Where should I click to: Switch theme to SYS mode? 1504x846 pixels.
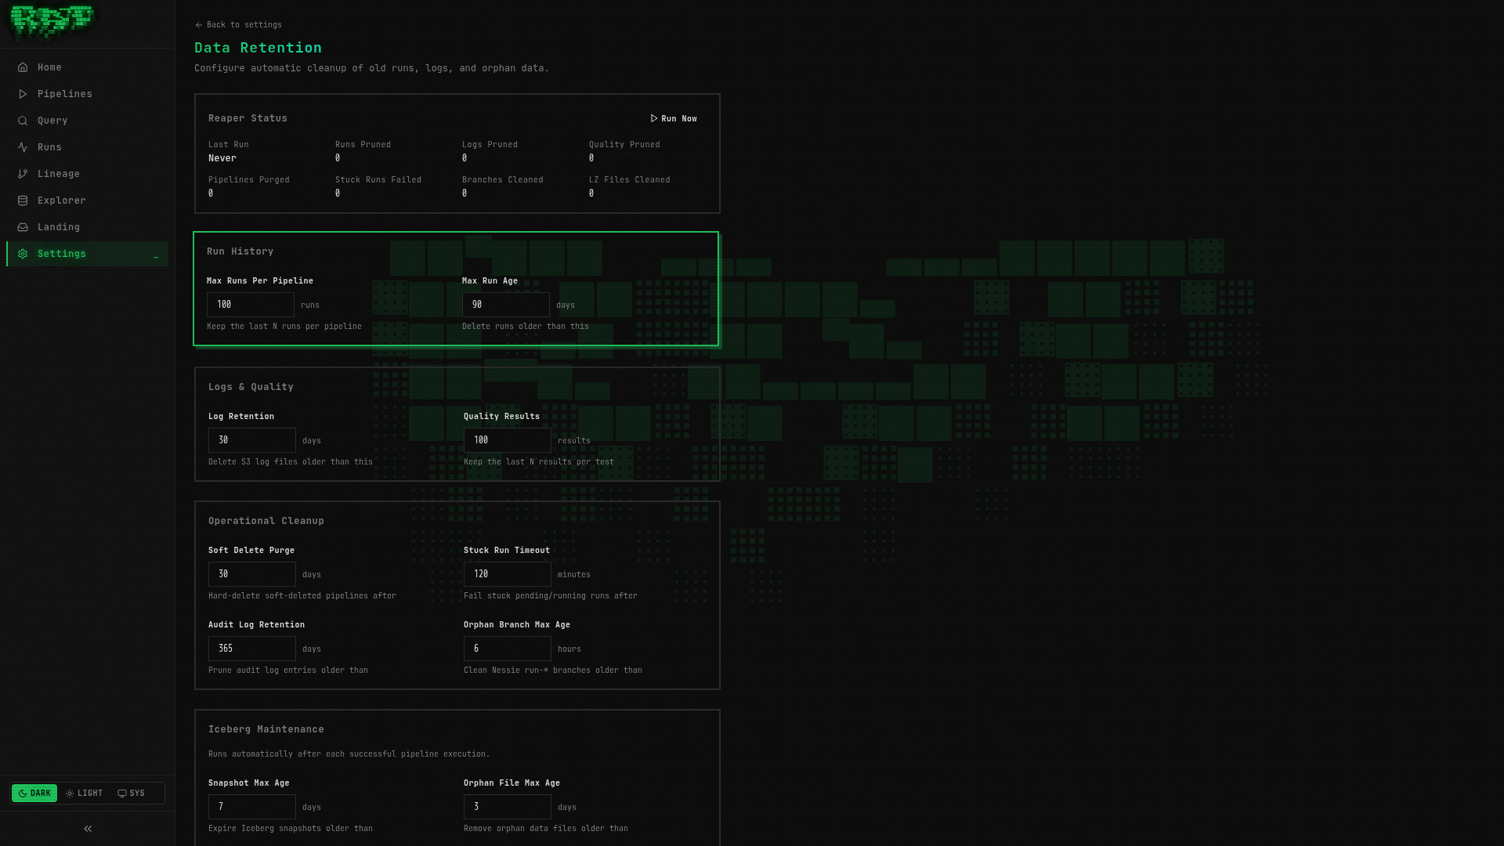click(132, 793)
